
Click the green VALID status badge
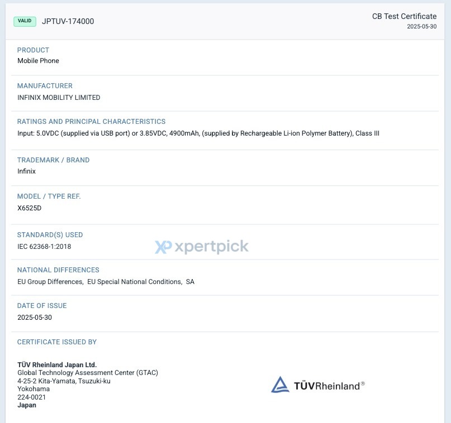click(x=25, y=21)
